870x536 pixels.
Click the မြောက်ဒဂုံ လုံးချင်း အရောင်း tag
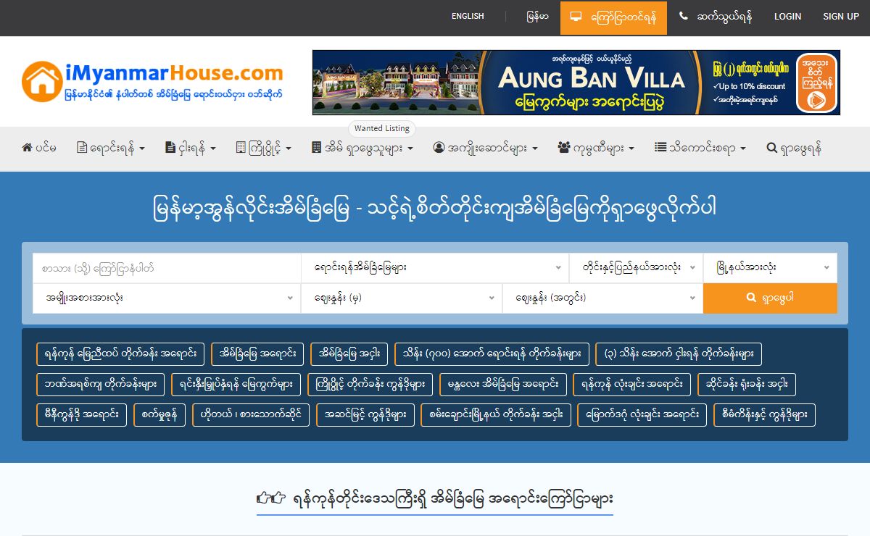click(x=642, y=415)
